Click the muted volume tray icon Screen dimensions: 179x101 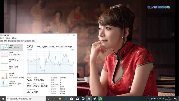tap(160, 99)
